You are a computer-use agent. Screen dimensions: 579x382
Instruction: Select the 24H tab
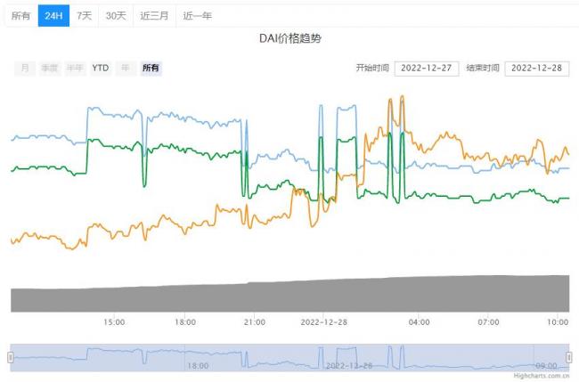53,16
